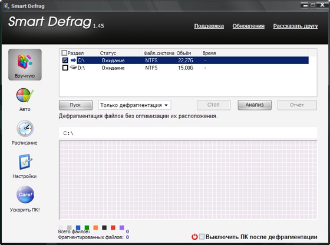Click the Ожидание status in the D:\ row
This screenshot has height=245, width=330.
113,68
